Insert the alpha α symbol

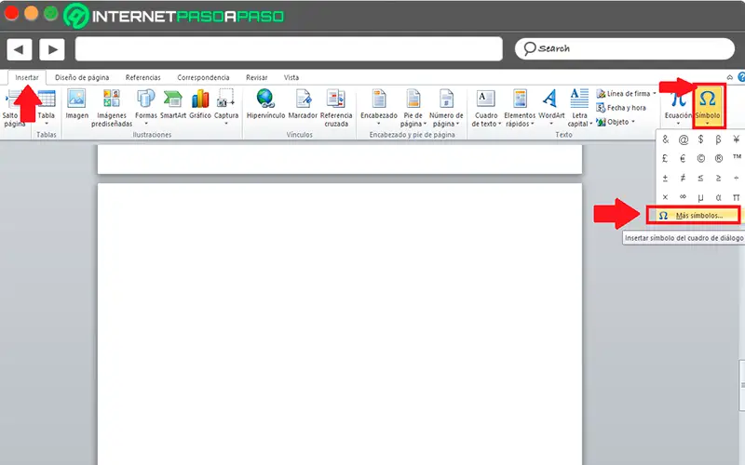(x=718, y=197)
